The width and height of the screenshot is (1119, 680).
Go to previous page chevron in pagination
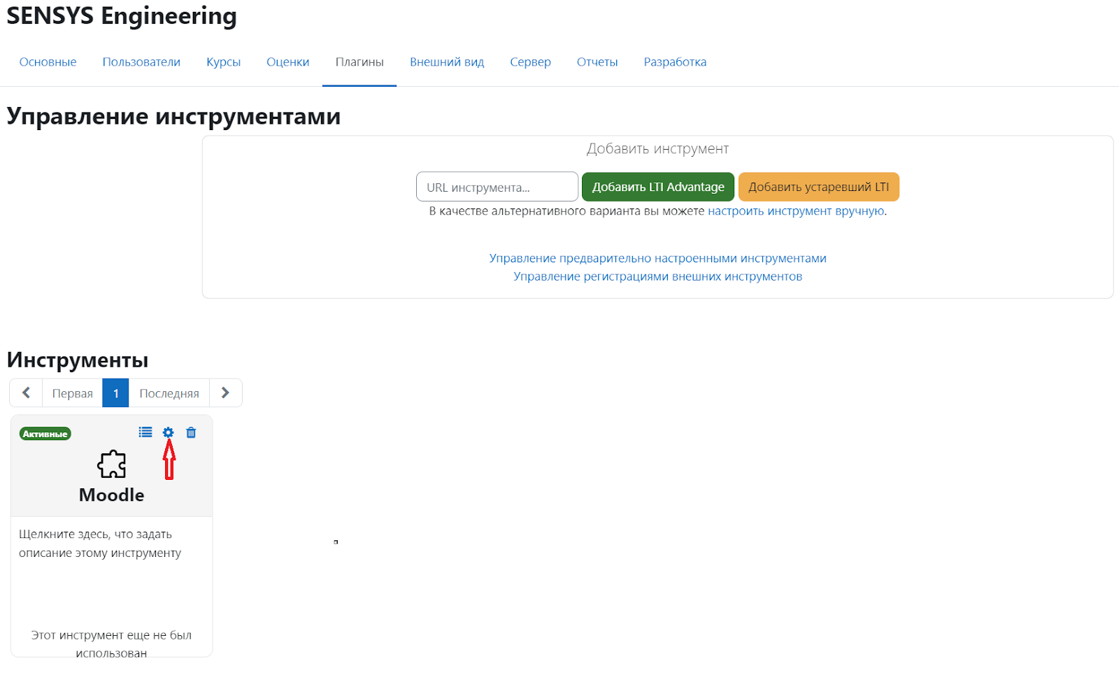[26, 393]
